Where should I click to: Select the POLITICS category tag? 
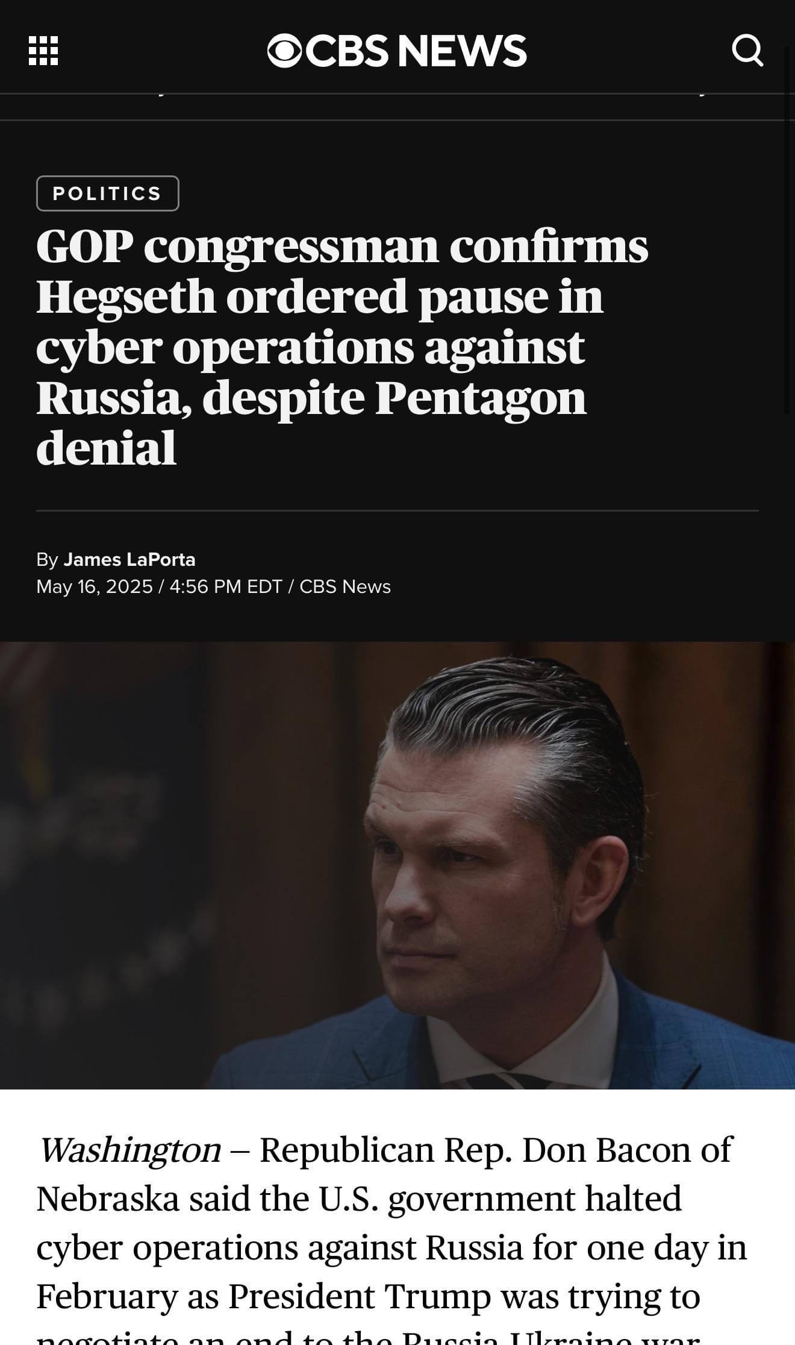click(x=108, y=193)
